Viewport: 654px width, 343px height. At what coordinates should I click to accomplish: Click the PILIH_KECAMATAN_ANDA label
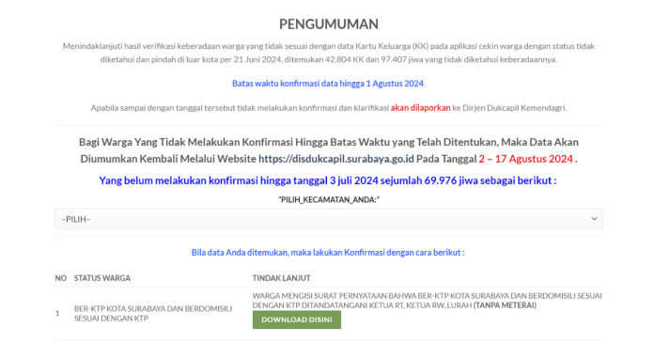click(x=329, y=200)
